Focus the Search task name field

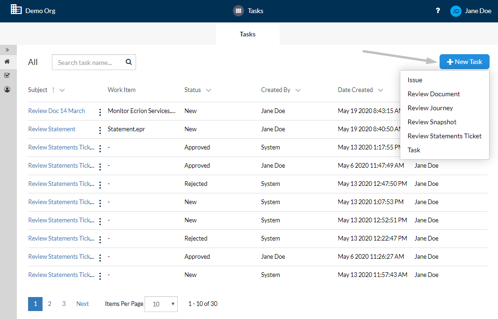94,62
